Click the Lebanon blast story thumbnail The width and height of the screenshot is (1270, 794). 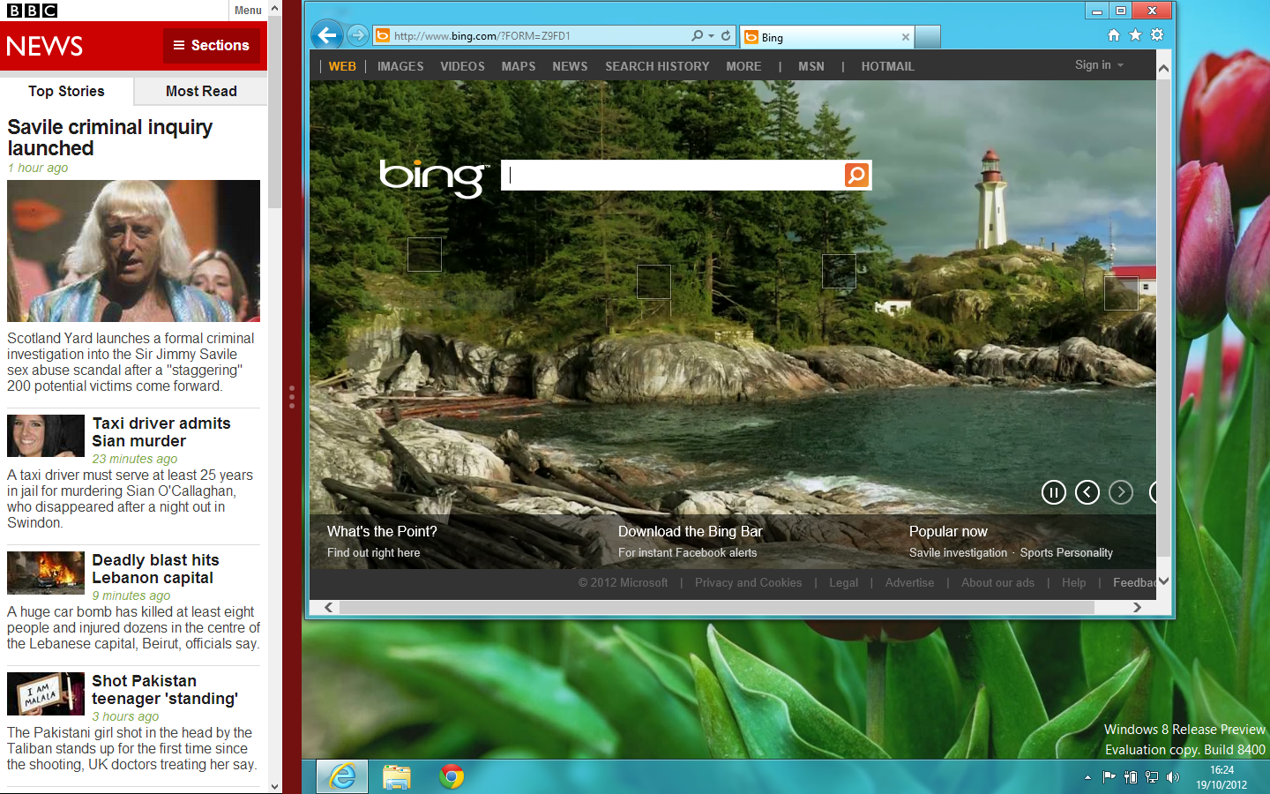(46, 573)
